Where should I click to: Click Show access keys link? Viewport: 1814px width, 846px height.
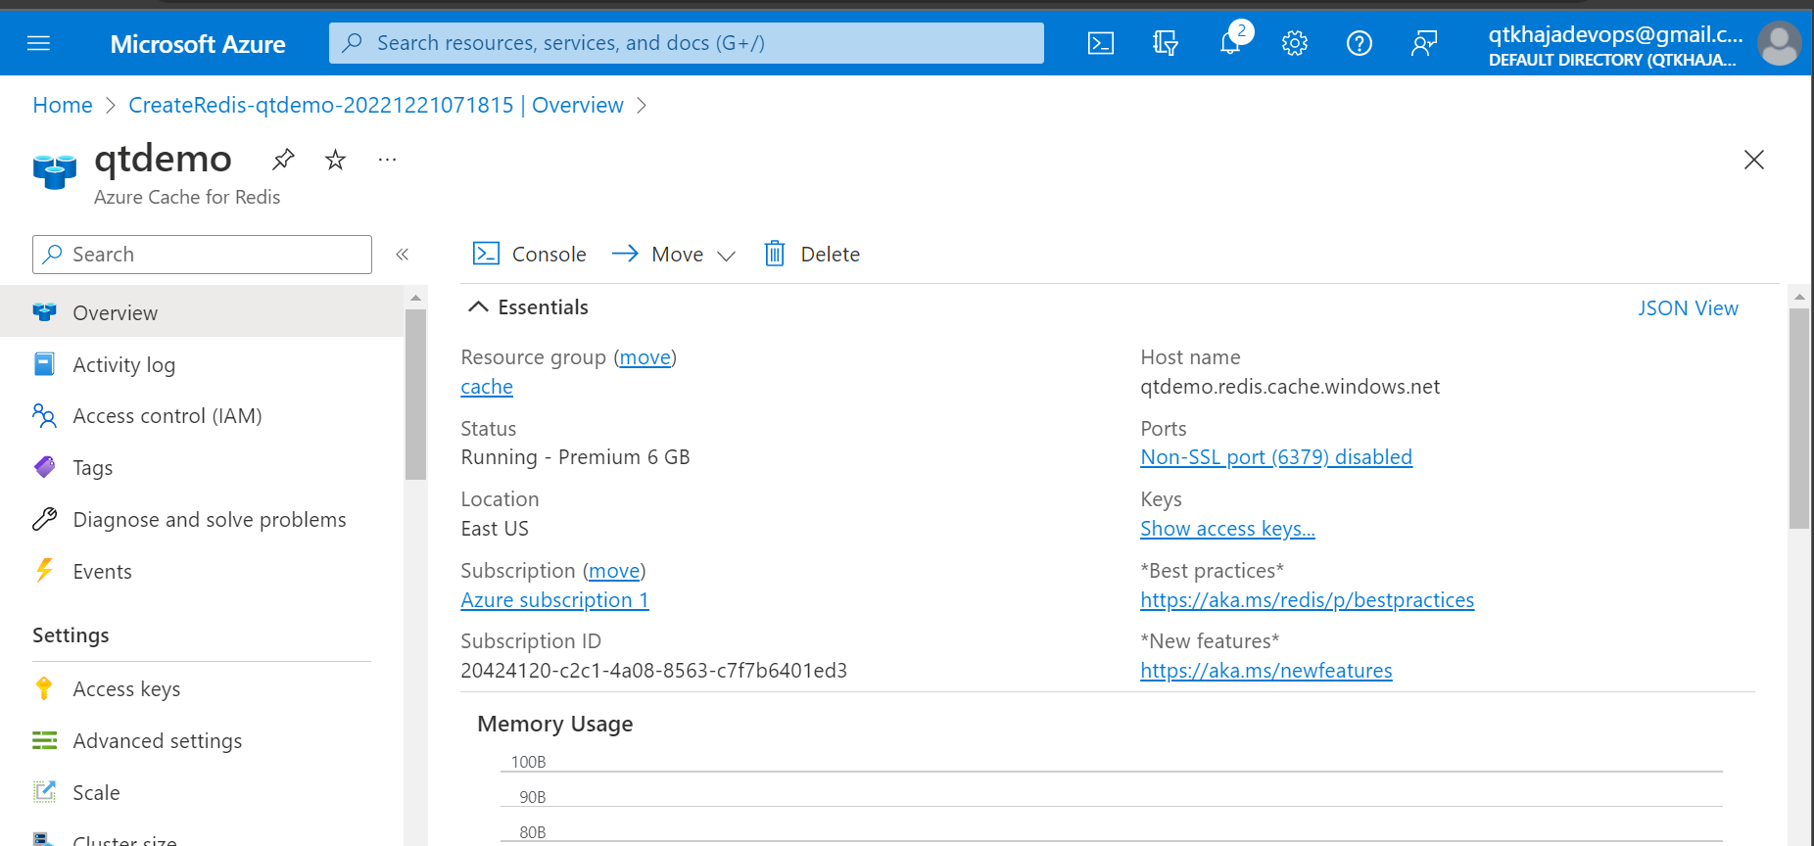pos(1227,529)
